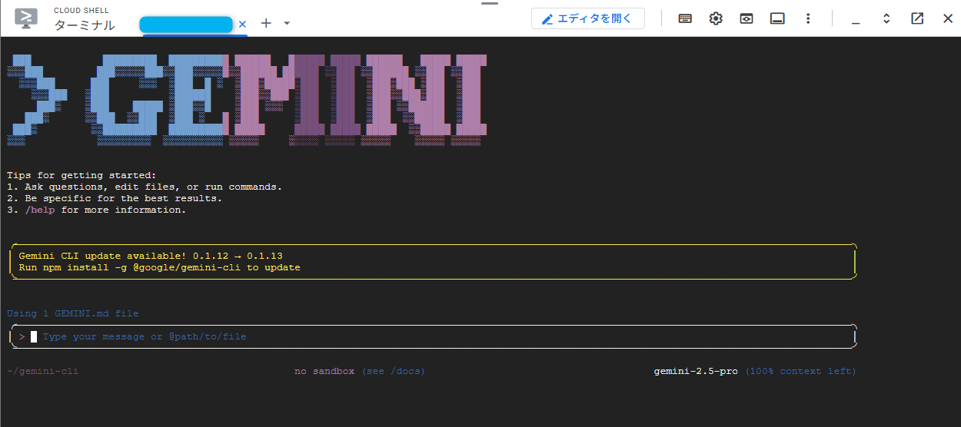
Task: Click 'Be specific for the best results' tip
Action: point(115,198)
